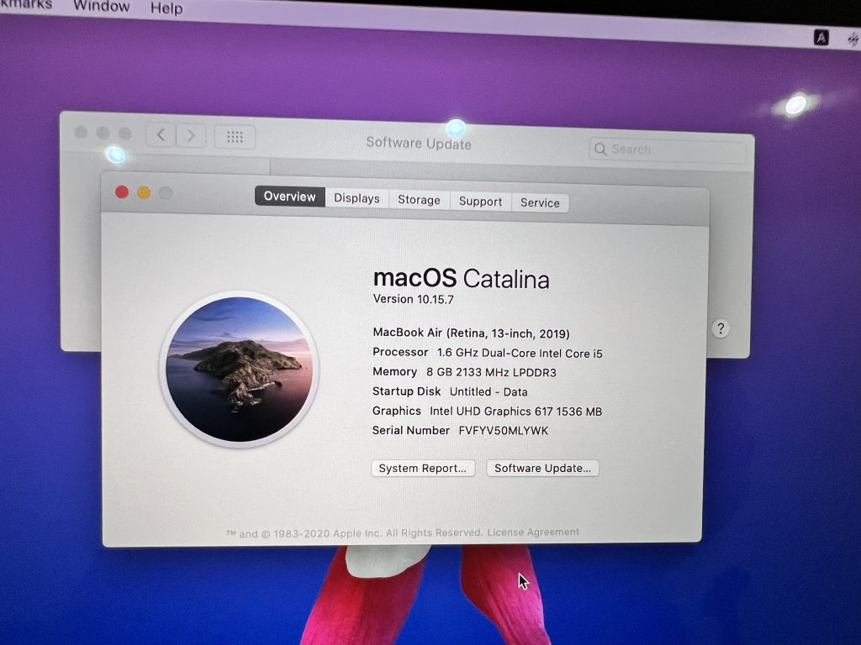Close the About This Mac window
Screen dimensions: 861x645
tap(122, 192)
